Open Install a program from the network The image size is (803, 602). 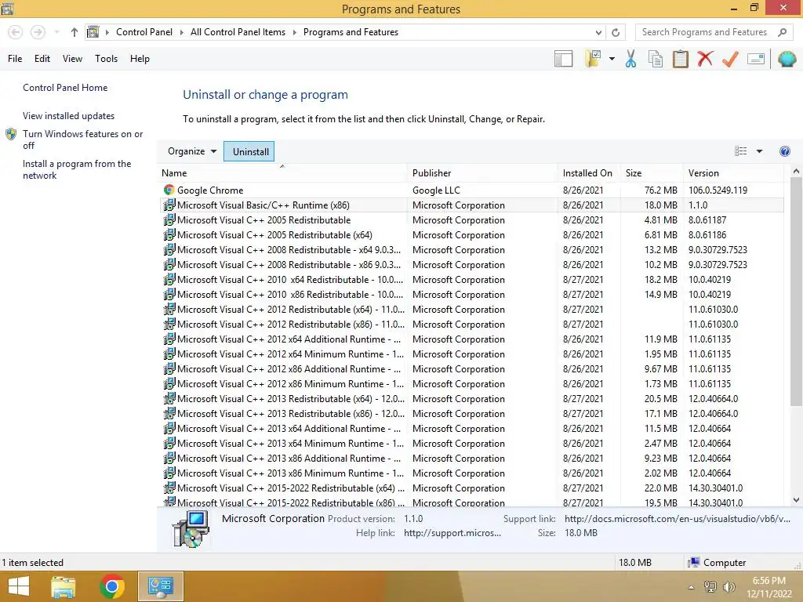(x=77, y=169)
